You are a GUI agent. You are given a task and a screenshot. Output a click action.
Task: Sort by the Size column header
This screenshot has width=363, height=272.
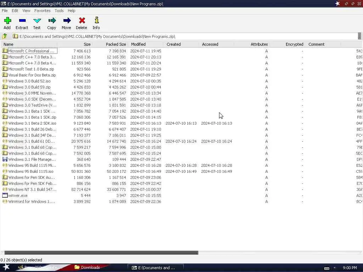[75, 44]
